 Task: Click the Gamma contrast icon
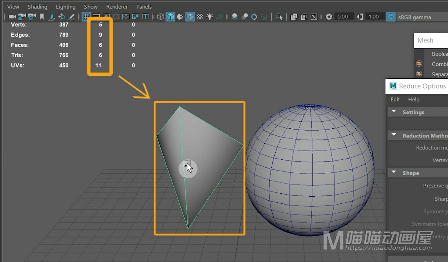[360, 17]
